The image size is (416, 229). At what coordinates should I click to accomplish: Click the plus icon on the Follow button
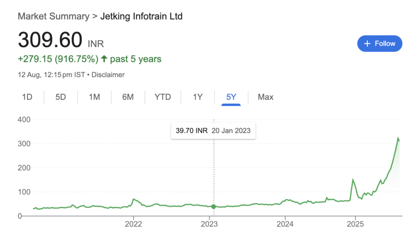pyautogui.click(x=367, y=44)
